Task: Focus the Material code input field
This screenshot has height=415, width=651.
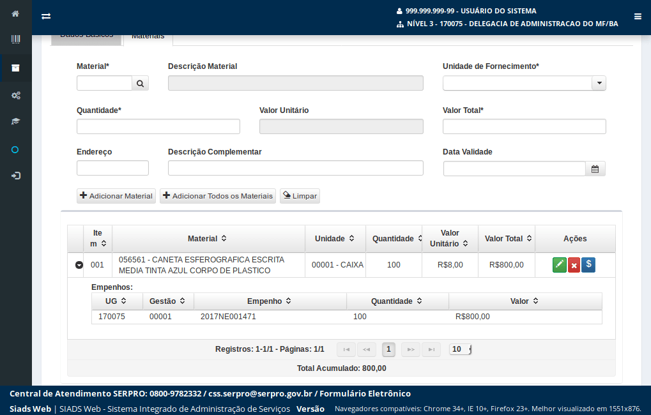Action: point(105,84)
